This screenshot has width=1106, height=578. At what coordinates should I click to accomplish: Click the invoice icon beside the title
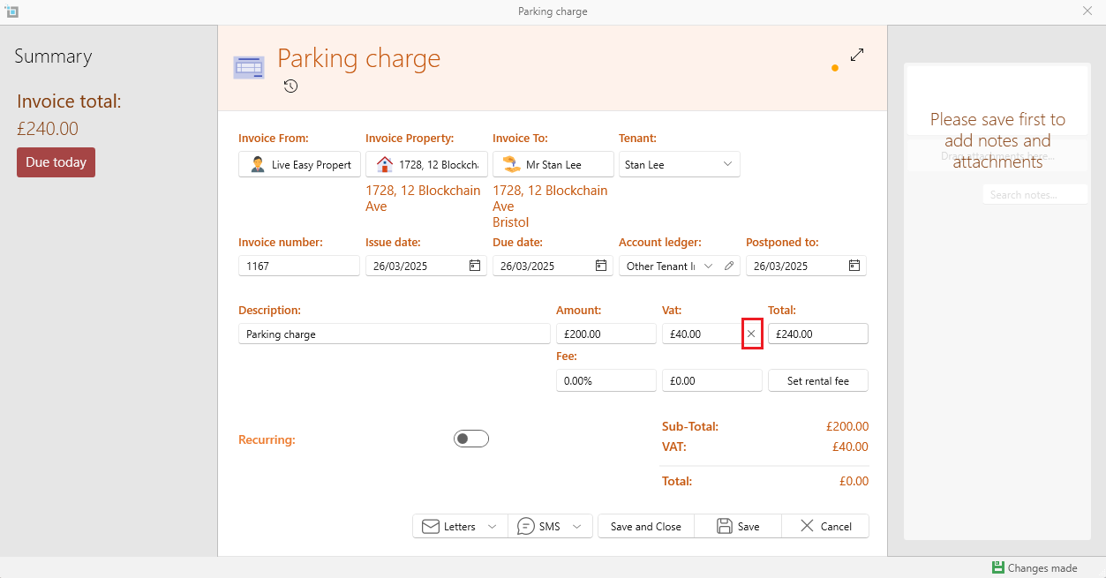pos(248,67)
